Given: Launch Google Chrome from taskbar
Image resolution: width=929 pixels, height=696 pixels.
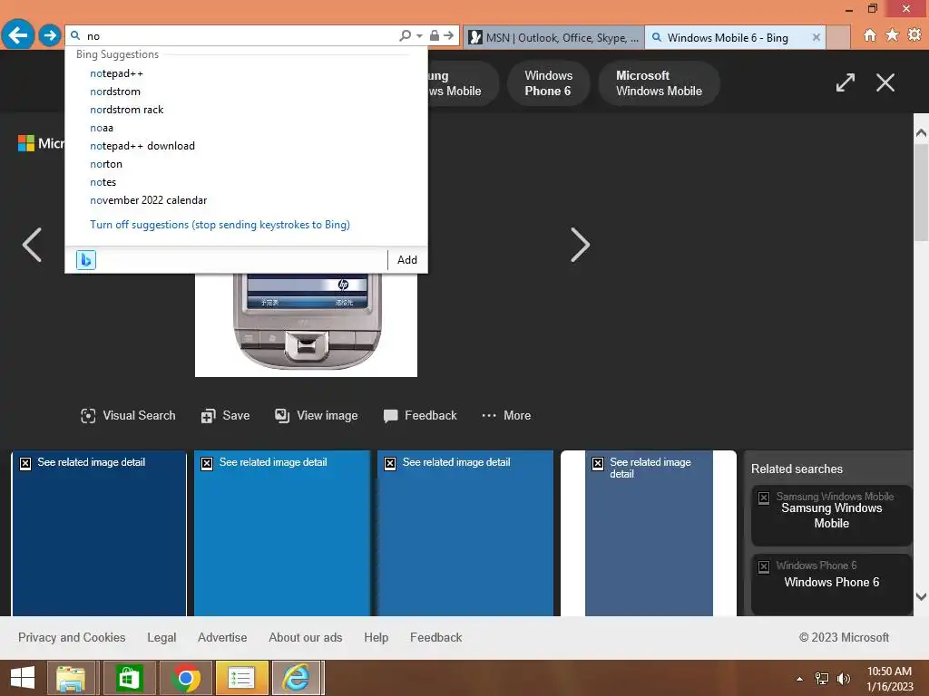Looking at the screenshot, I should coord(185,678).
